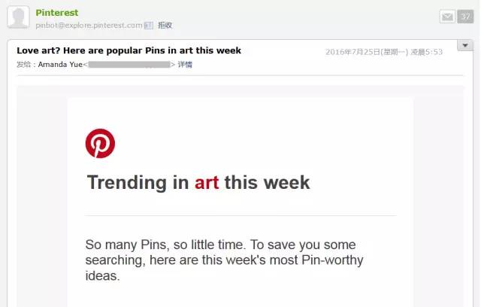This screenshot has width=481, height=307.
Task: Expand the message options dropdown arrow
Action: (x=465, y=45)
